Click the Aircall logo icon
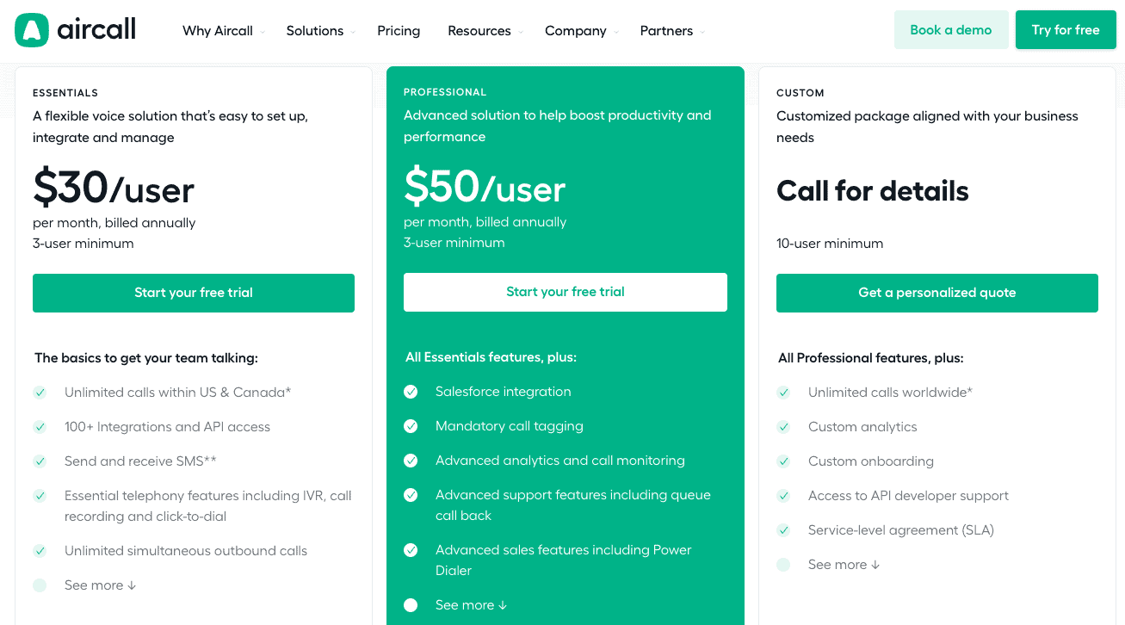Viewport: 1125px width, 625px height. [32, 30]
